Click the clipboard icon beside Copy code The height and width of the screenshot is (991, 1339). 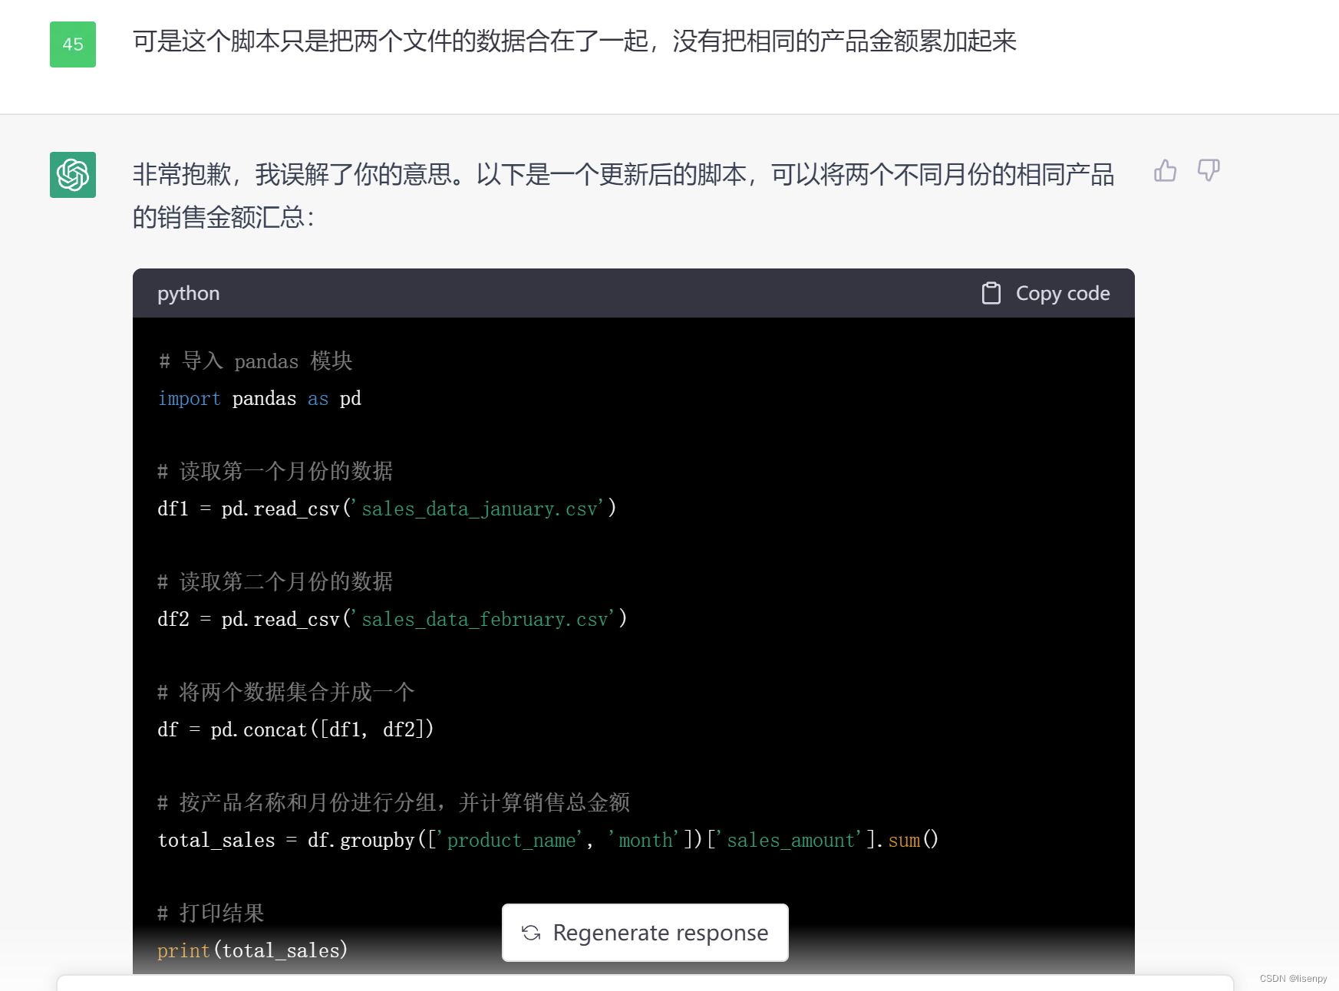coord(991,293)
